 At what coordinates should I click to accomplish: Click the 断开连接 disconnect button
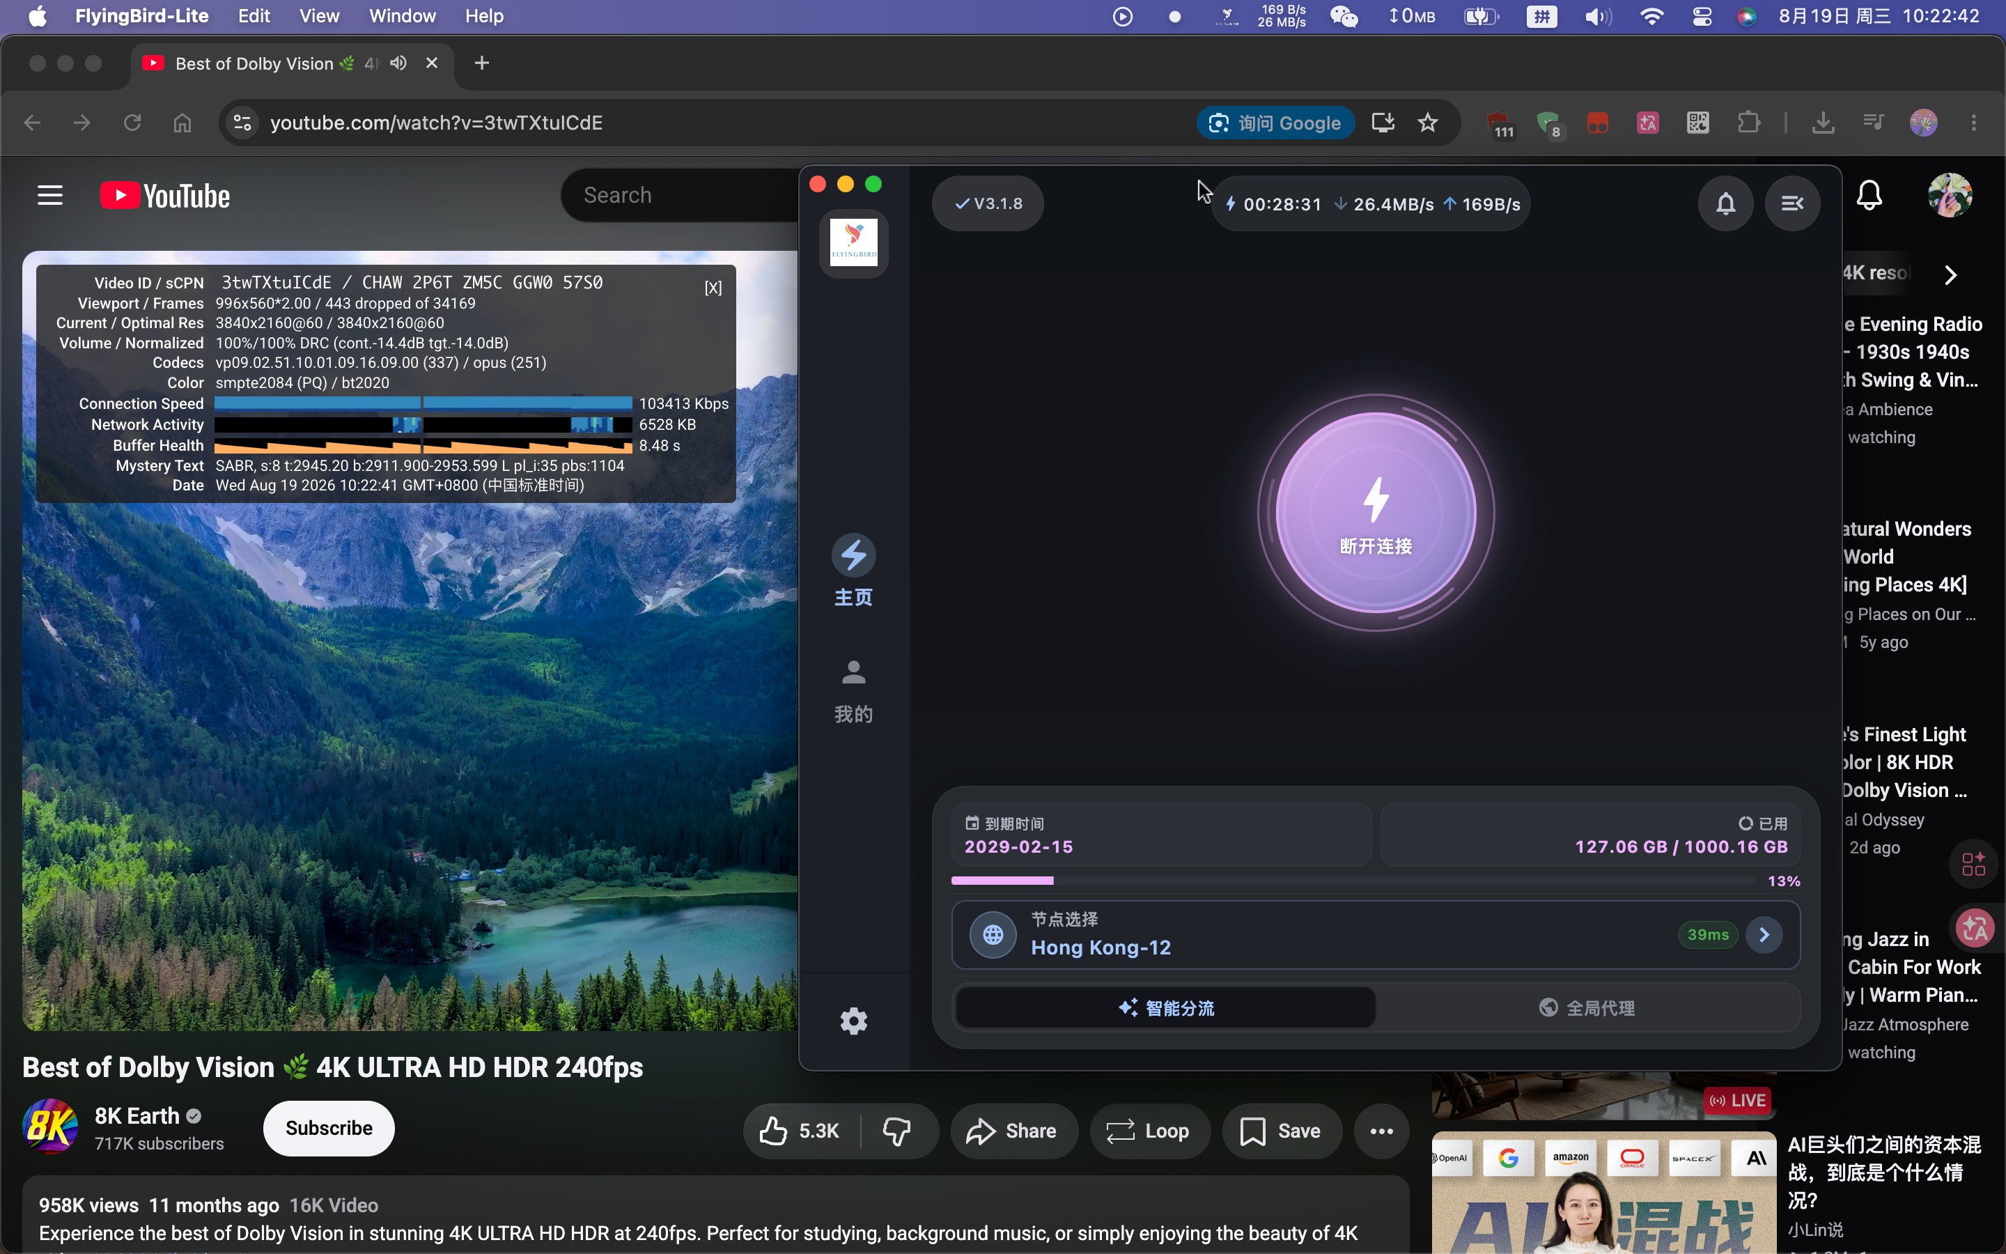pos(1375,513)
